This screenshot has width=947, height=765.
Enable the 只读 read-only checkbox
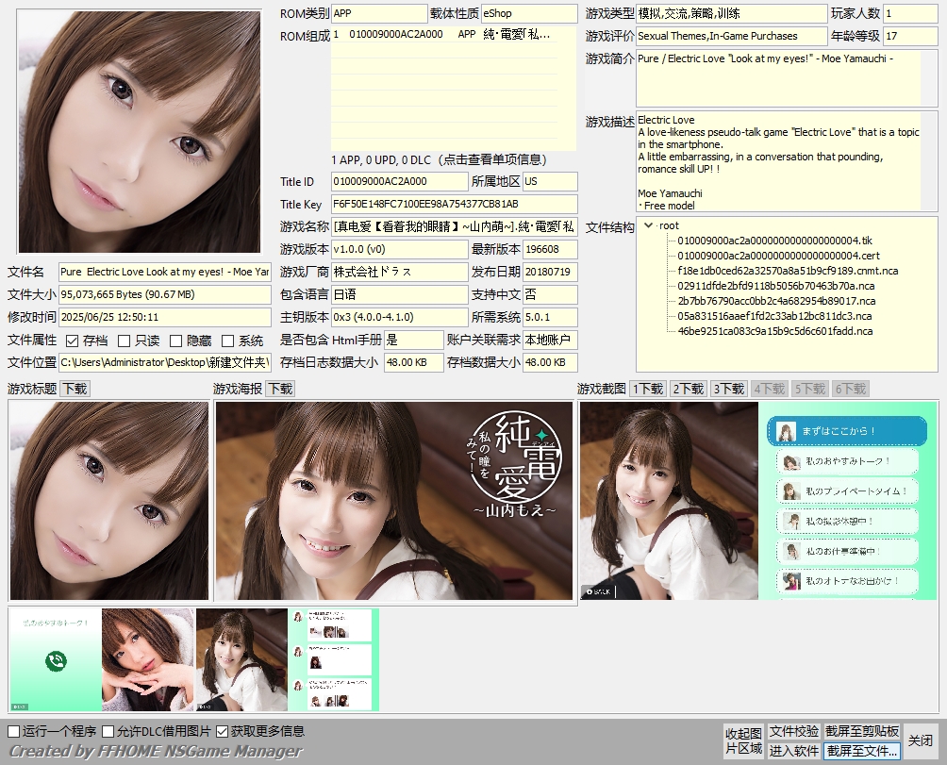125,341
